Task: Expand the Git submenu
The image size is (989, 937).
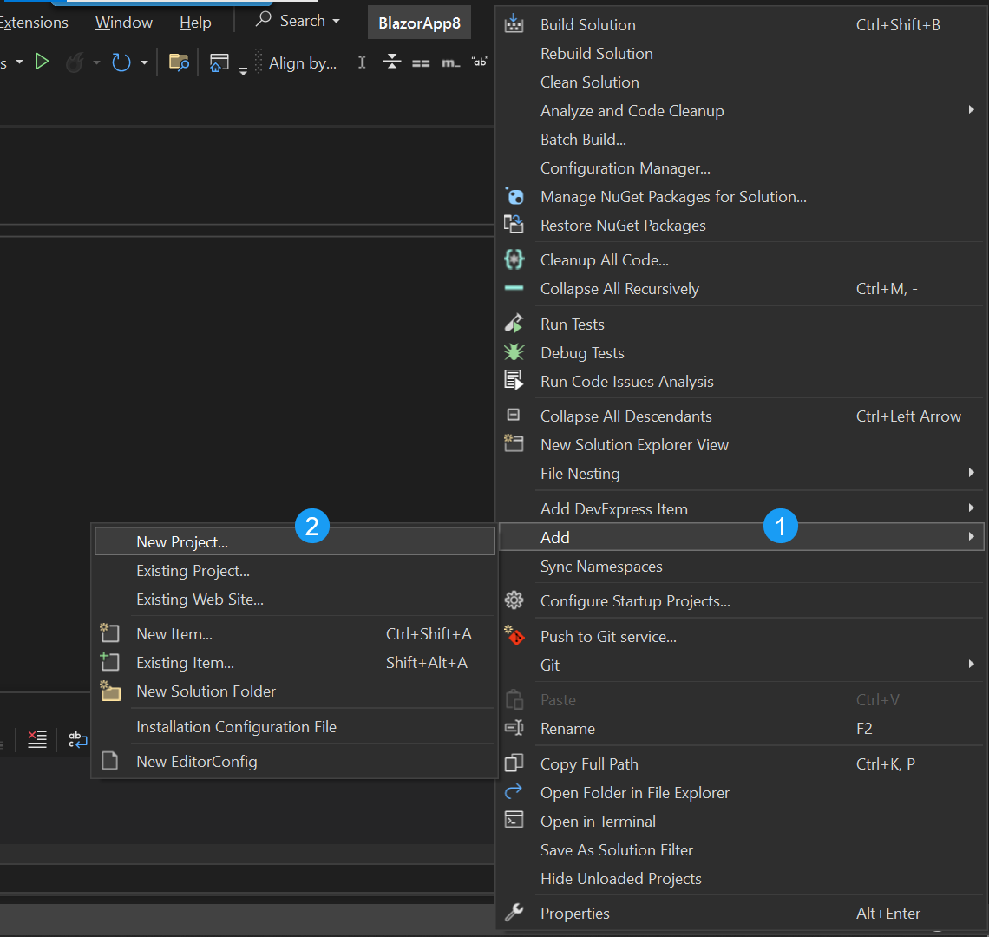Action: tap(741, 665)
